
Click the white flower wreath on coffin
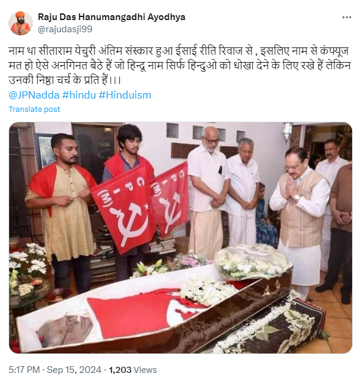click(251, 261)
